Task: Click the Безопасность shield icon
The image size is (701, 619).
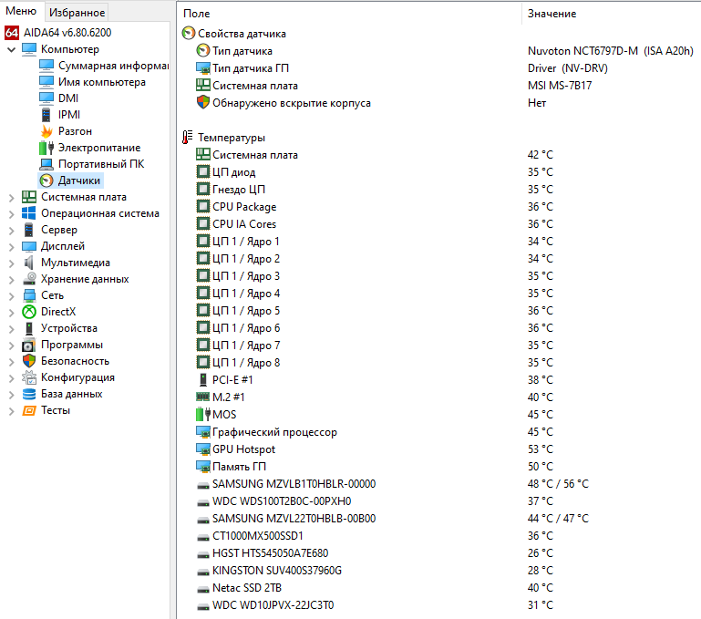Action: 29,361
